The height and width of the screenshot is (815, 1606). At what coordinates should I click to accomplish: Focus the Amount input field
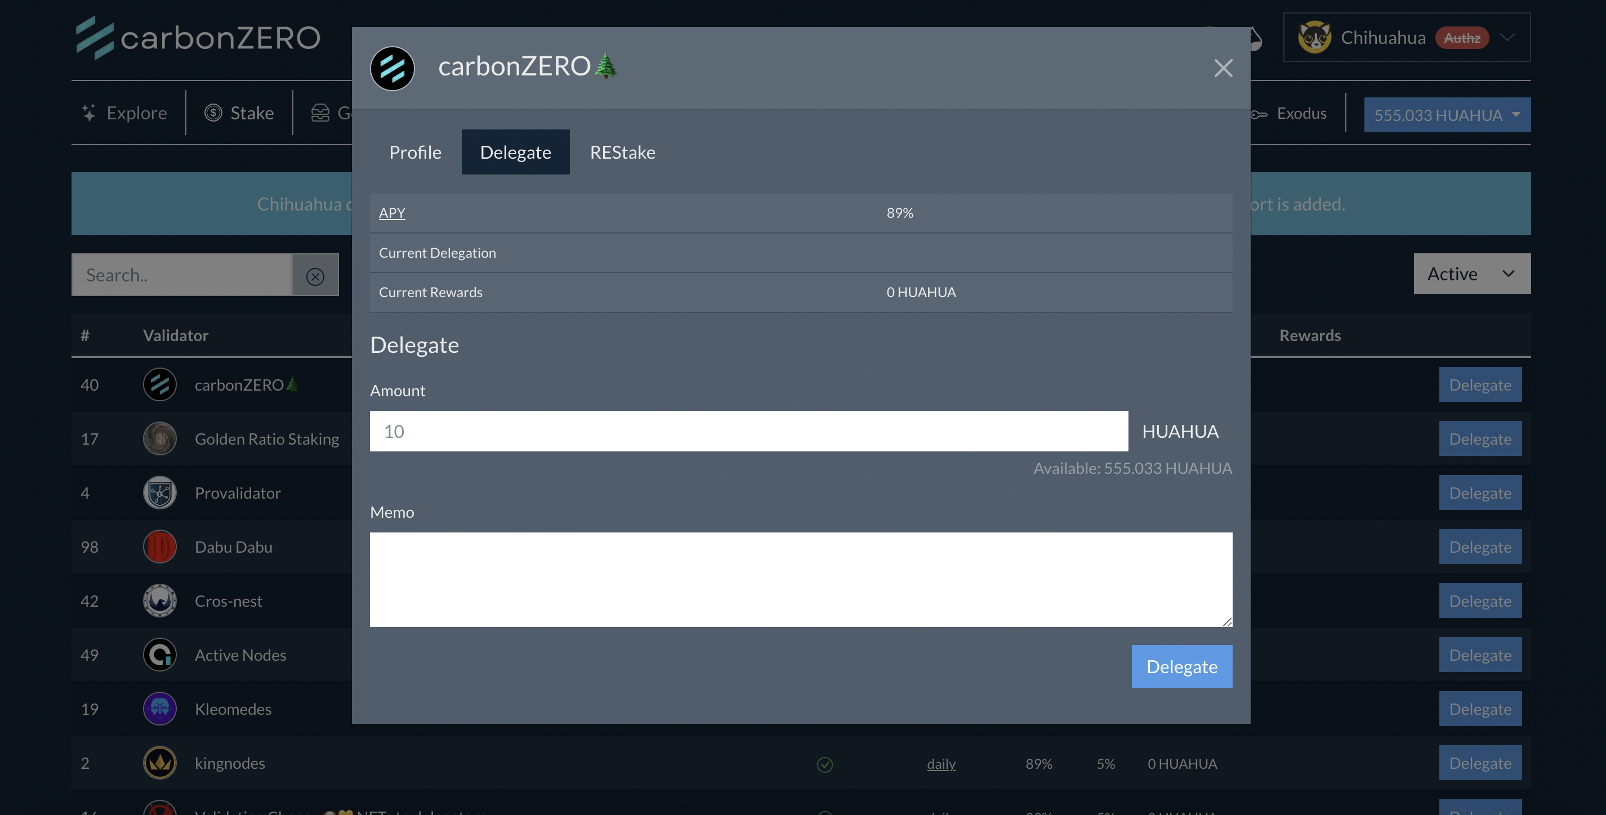(748, 431)
